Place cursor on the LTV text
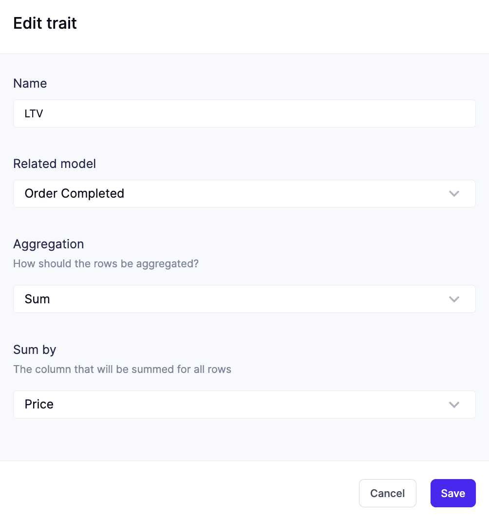 click(x=34, y=114)
